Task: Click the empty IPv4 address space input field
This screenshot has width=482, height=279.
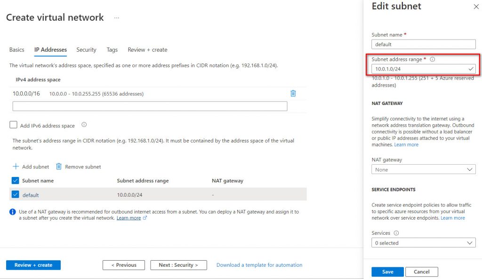Action: click(x=150, y=106)
